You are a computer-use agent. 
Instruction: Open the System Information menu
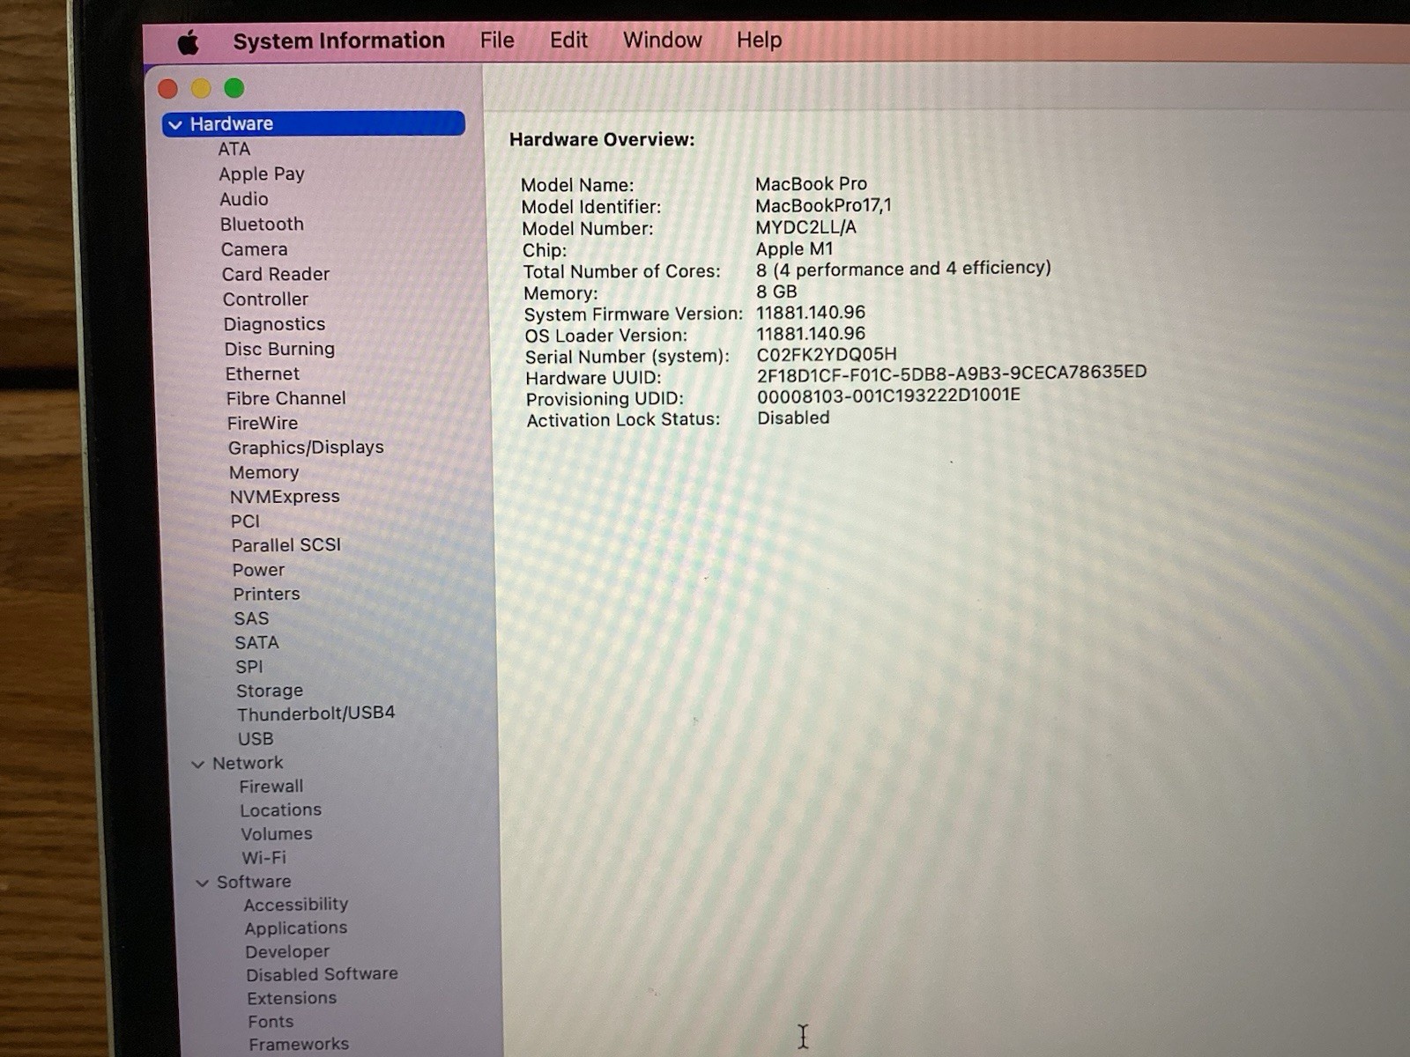click(x=338, y=41)
